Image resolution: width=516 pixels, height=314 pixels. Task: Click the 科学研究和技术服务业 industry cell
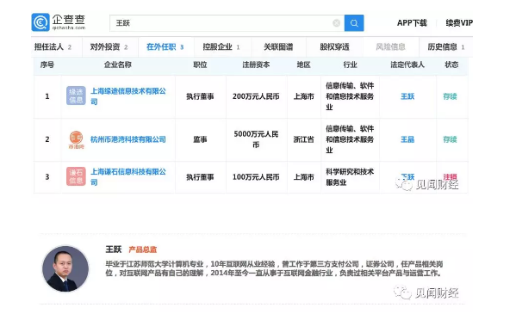(x=350, y=177)
